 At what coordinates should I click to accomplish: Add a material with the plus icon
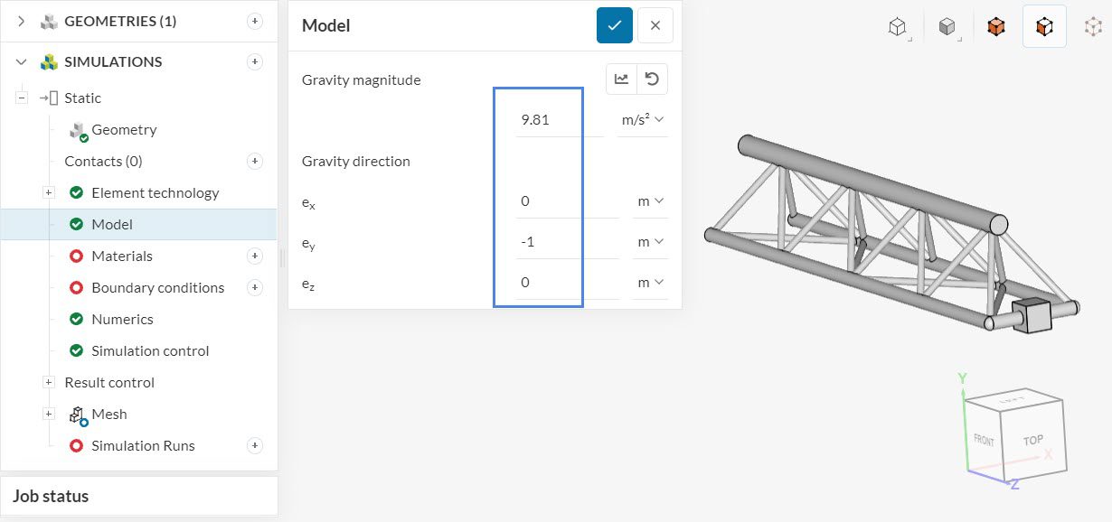(255, 256)
